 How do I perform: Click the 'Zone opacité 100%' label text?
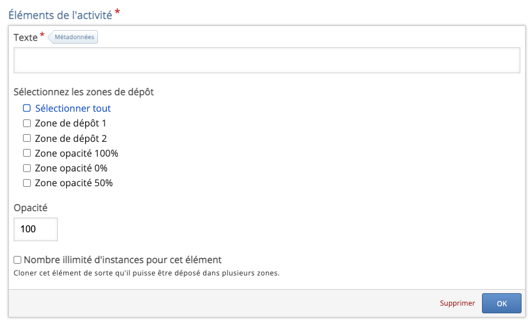[x=77, y=153]
